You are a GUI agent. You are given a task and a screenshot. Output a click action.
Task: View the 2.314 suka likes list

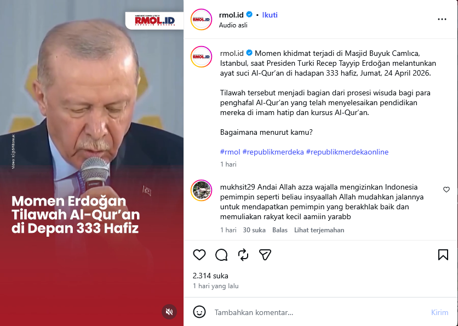click(210, 276)
